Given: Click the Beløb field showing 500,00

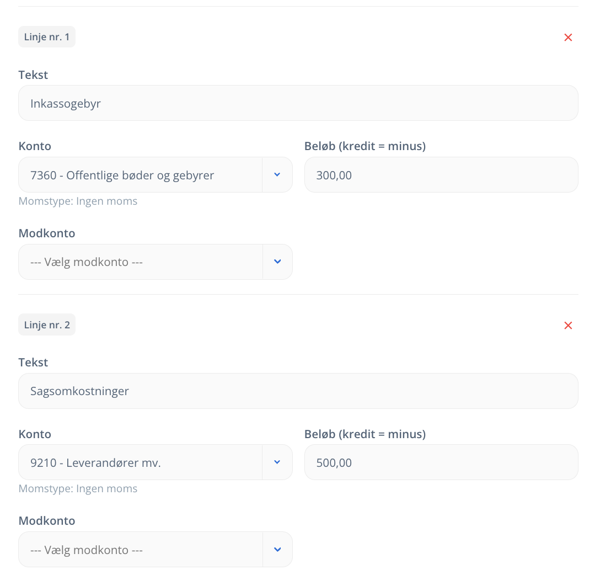Looking at the screenshot, I should [x=441, y=462].
